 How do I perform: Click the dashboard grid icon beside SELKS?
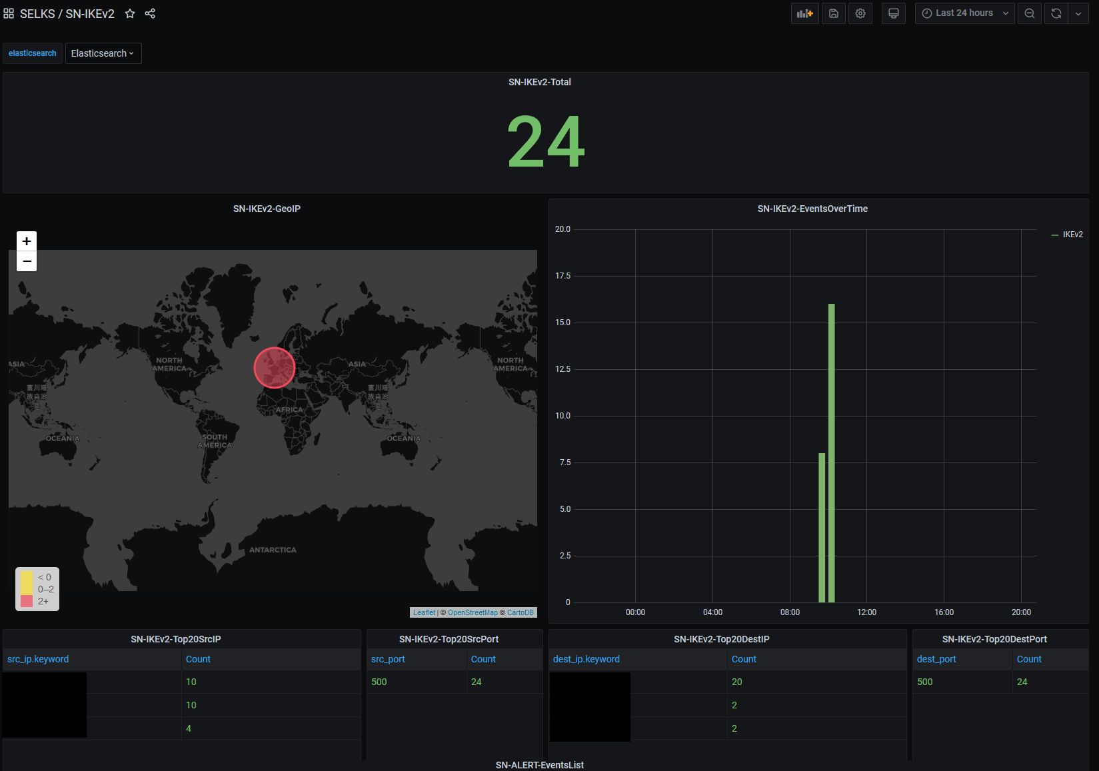[9, 13]
